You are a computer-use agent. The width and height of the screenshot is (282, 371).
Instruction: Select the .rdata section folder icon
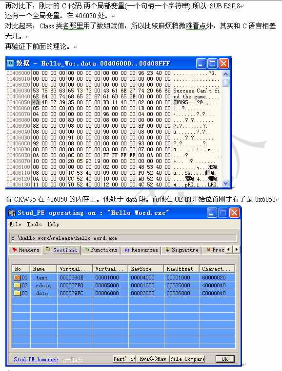tap(18, 285)
